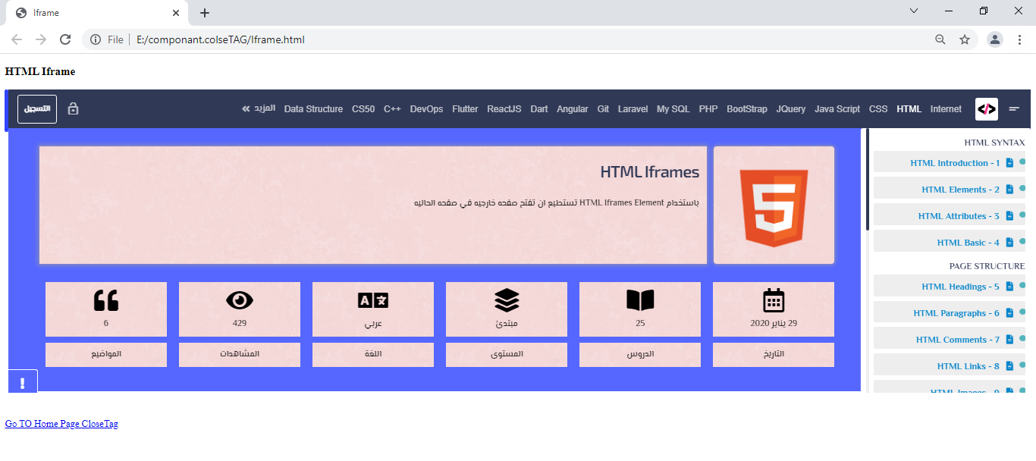Viewport: 1036px width, 461px height.
Task: Click the language translate icon above عربي
Action: pos(373,300)
